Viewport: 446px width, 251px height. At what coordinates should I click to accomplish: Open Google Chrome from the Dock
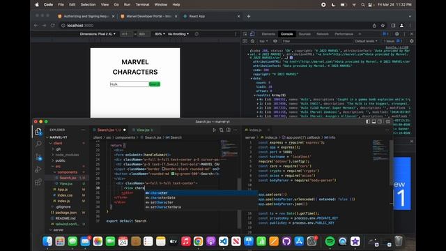click(198, 241)
